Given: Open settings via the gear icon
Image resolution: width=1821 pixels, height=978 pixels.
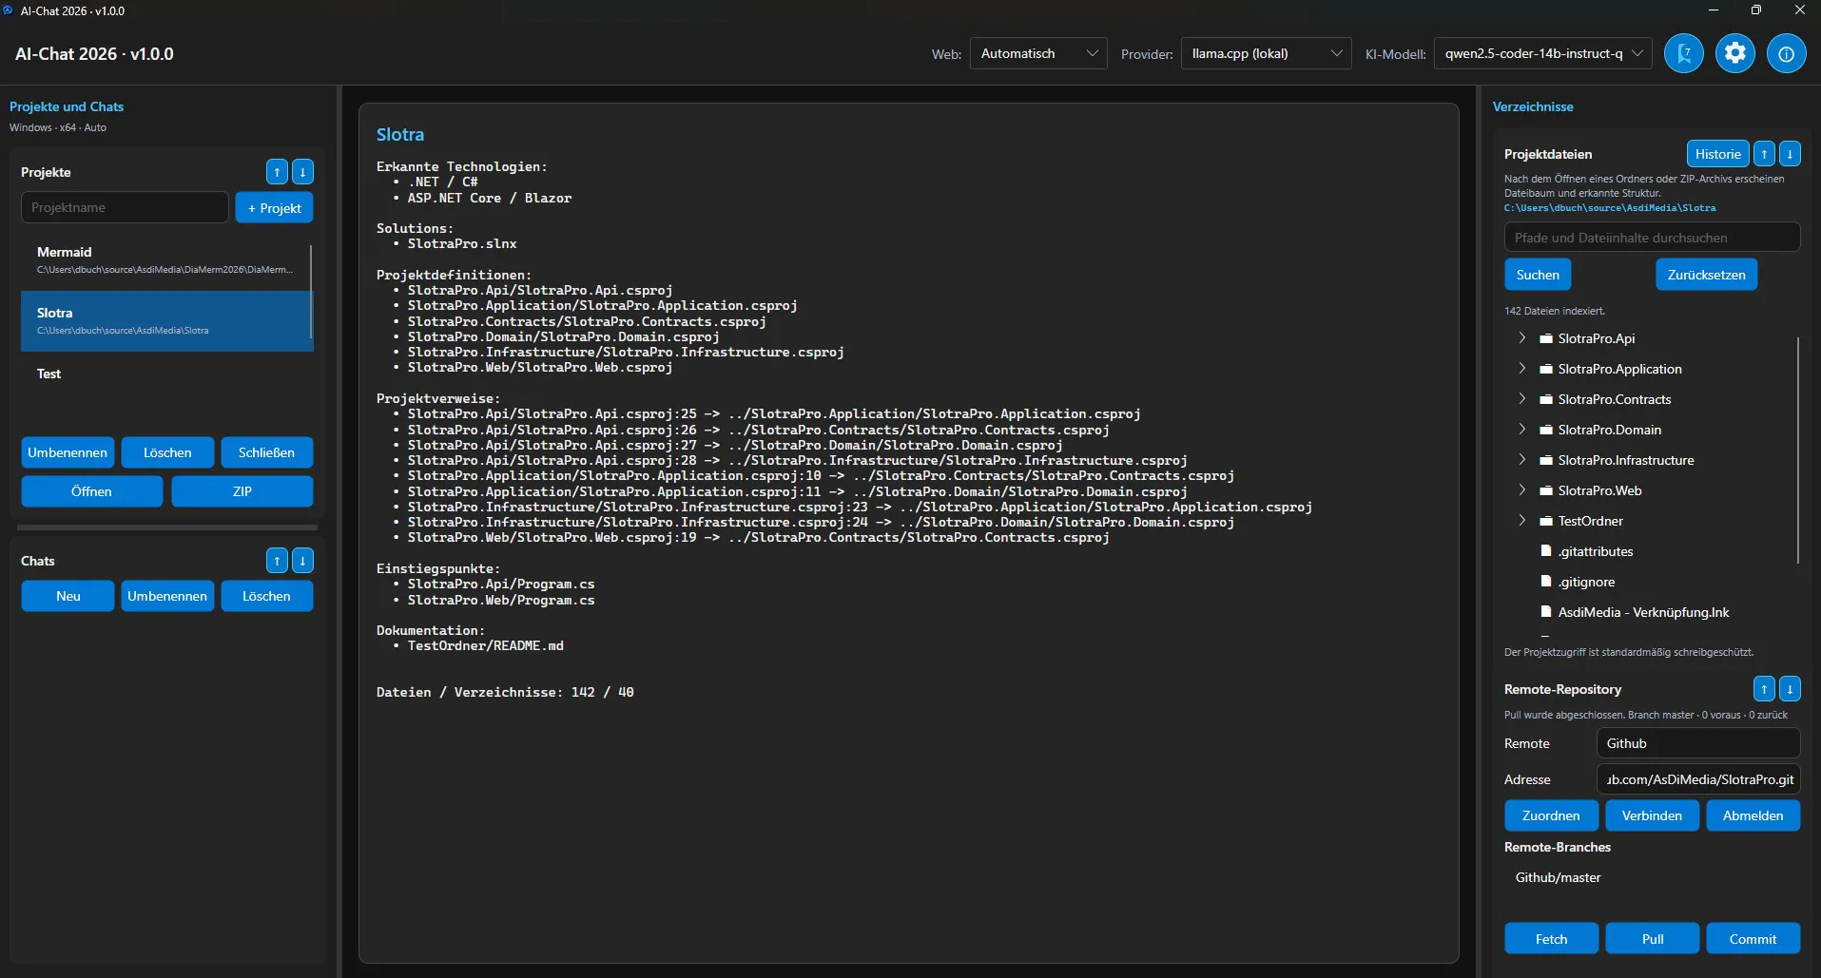Looking at the screenshot, I should [x=1734, y=53].
